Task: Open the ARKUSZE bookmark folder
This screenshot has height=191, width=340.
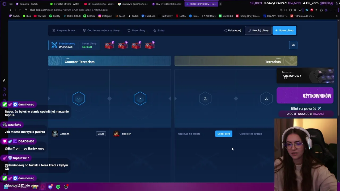Action: point(209,16)
